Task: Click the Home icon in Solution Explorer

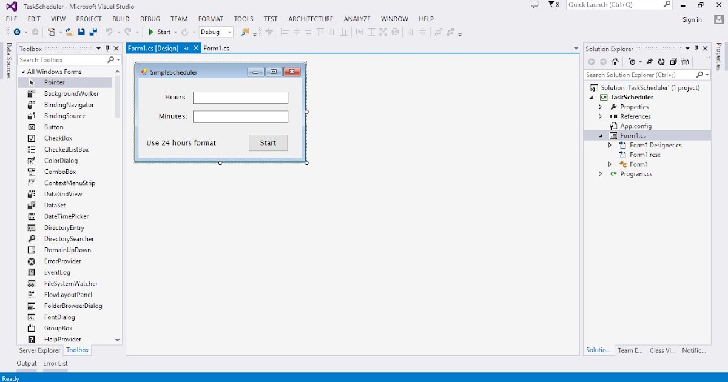Action: (615, 61)
